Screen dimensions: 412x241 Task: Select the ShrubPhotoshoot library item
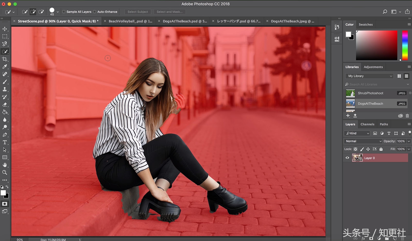click(x=370, y=93)
